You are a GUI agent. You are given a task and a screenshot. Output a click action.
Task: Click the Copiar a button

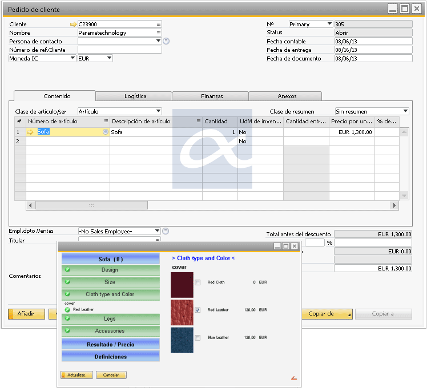click(x=384, y=314)
